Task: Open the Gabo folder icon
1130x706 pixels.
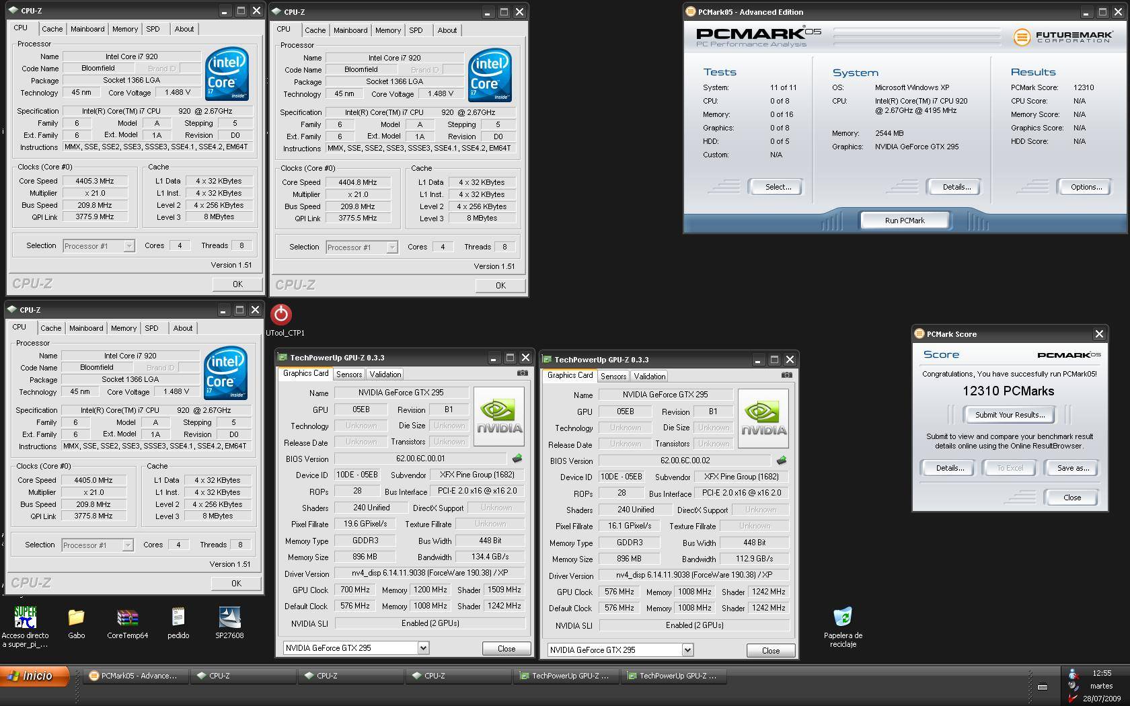Action: pos(76,617)
